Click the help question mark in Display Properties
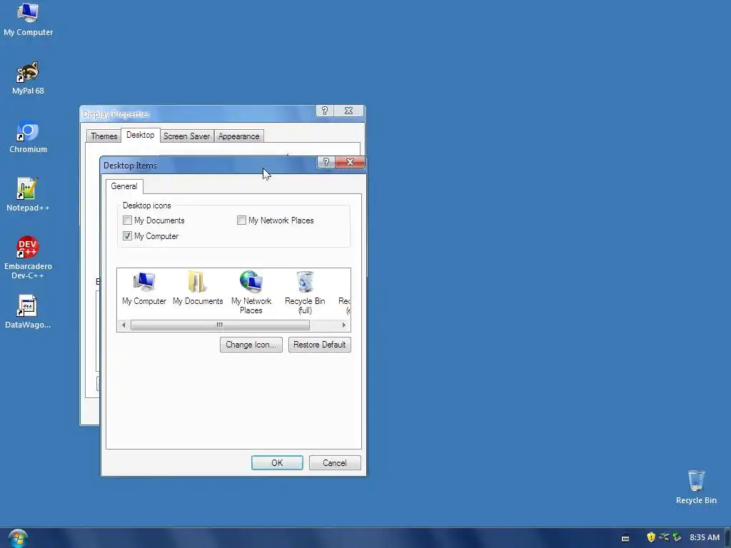This screenshot has width=731, height=548. tap(325, 111)
